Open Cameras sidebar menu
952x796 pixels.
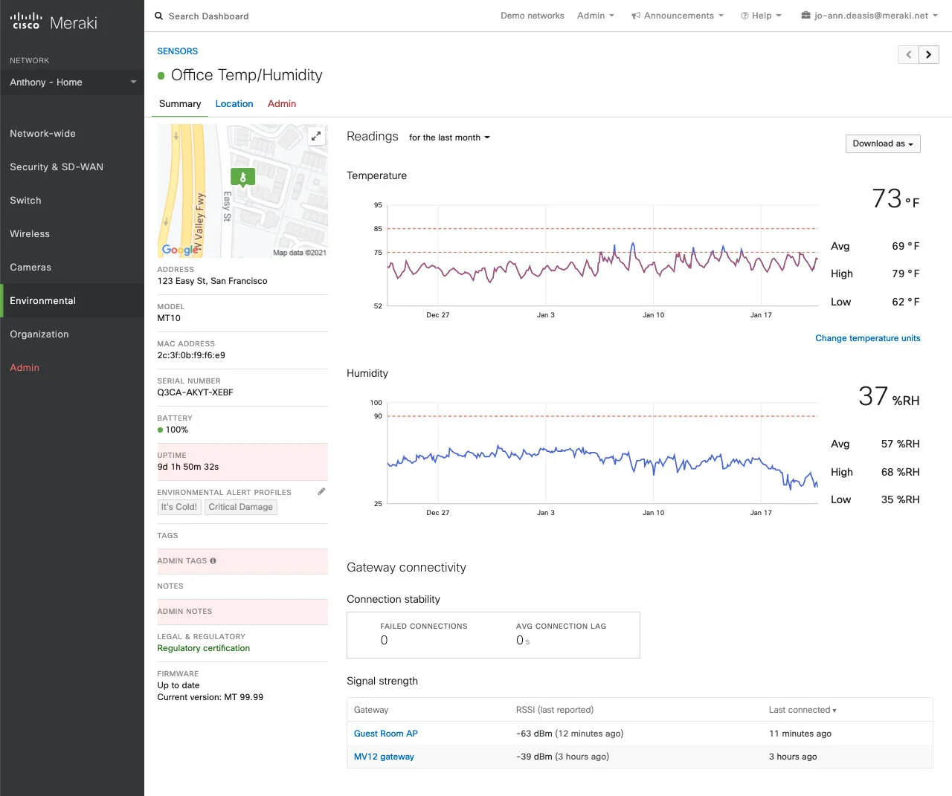(x=72, y=268)
